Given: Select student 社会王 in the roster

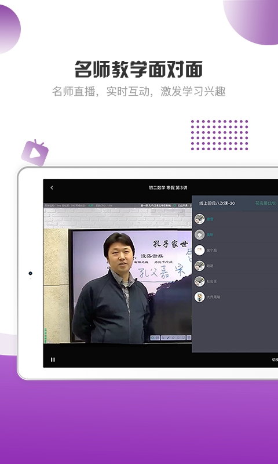Looking at the screenshot, I should (x=211, y=281).
